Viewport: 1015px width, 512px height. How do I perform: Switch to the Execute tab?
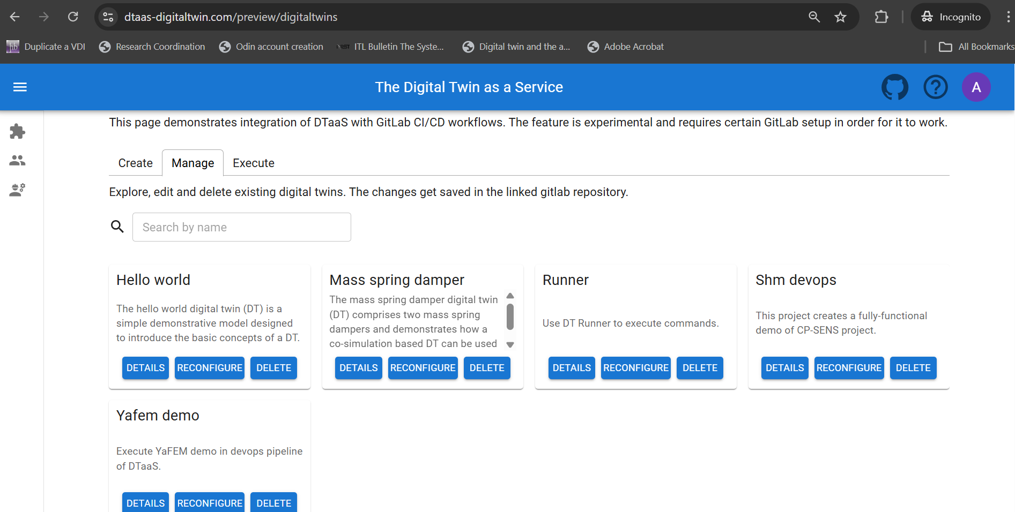[x=253, y=163]
